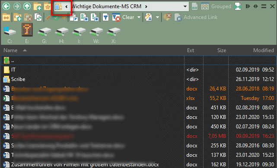Select the docx file sized 120 KB
Screen dimensions: 277x168
tap(139, 117)
